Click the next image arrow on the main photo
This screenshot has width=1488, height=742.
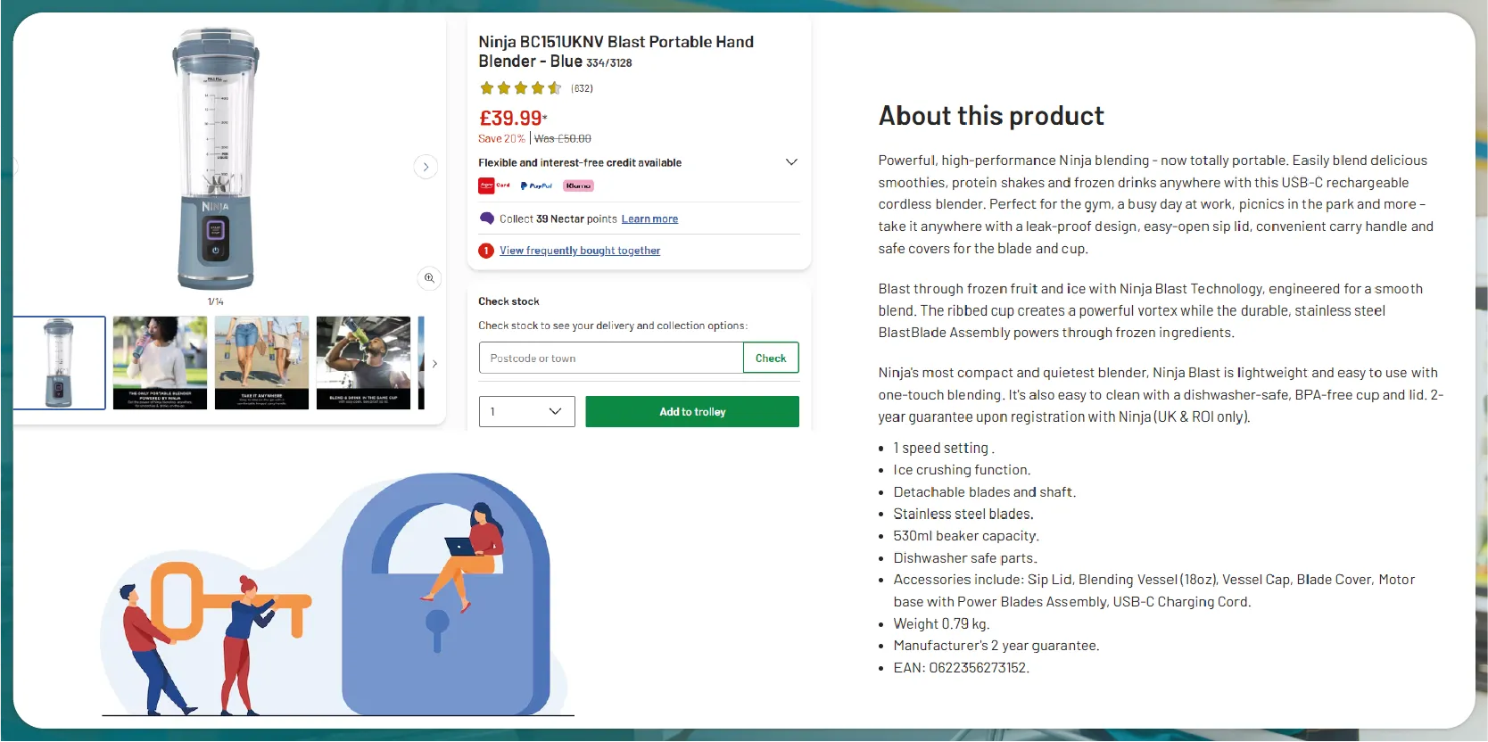[426, 167]
